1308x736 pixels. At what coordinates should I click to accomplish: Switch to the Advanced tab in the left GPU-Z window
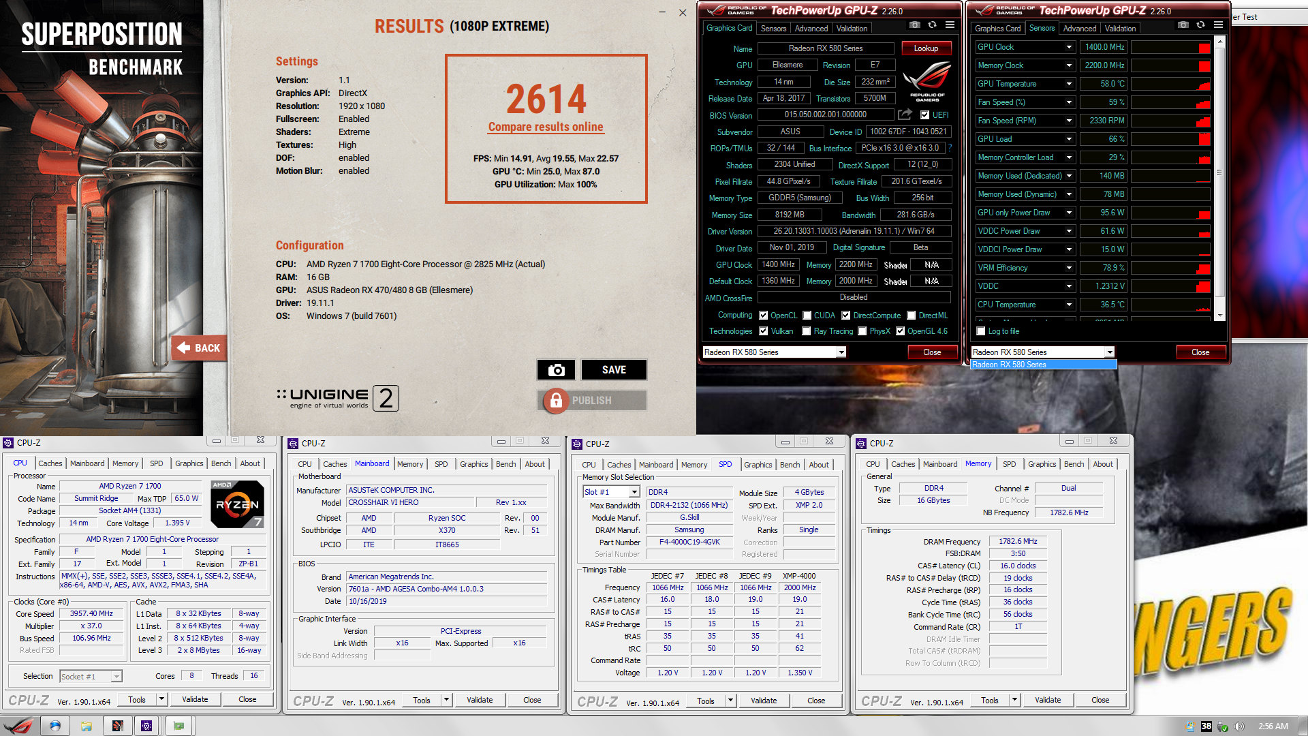tap(811, 29)
